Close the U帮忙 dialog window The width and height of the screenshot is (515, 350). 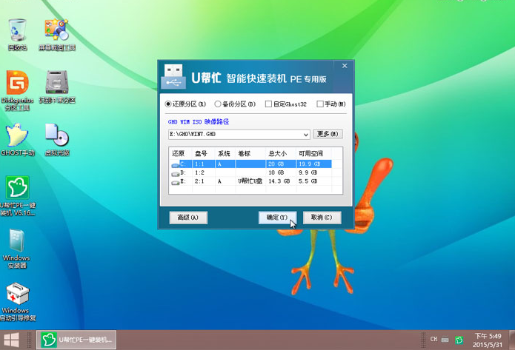[345, 66]
